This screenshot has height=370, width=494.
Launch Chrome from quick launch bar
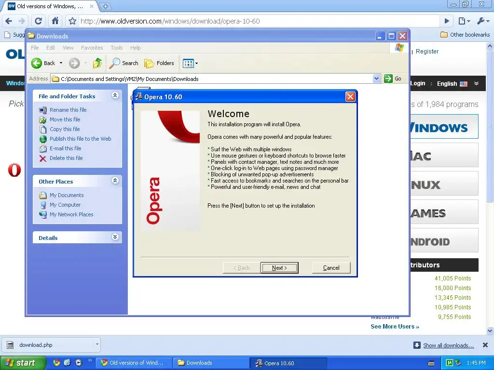56,363
